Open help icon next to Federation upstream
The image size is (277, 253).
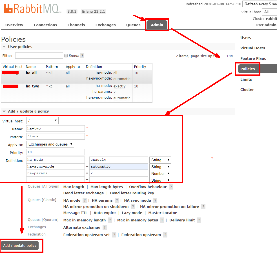(x=165, y=235)
